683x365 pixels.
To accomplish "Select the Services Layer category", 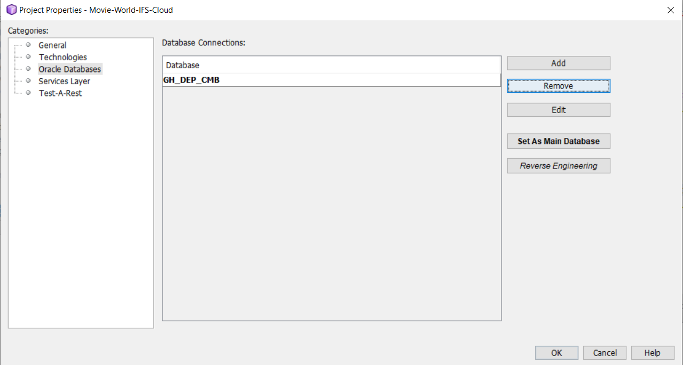I will pyautogui.click(x=64, y=81).
